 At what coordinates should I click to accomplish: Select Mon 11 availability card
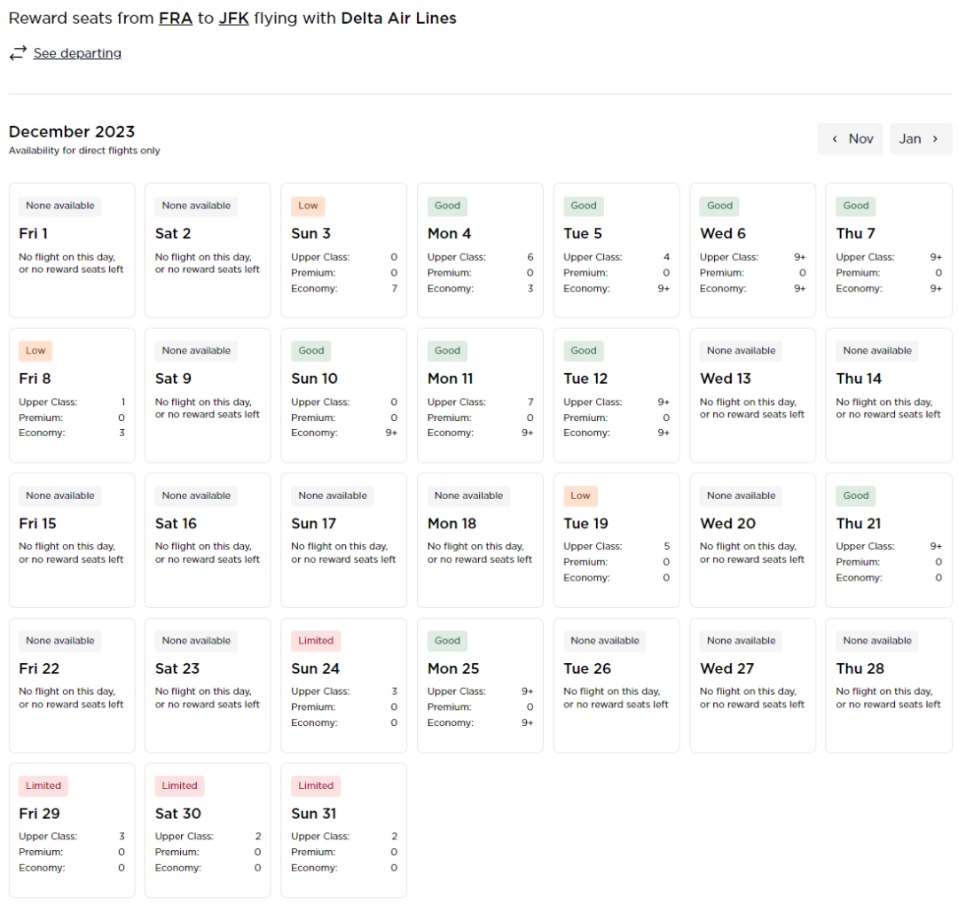click(x=480, y=395)
